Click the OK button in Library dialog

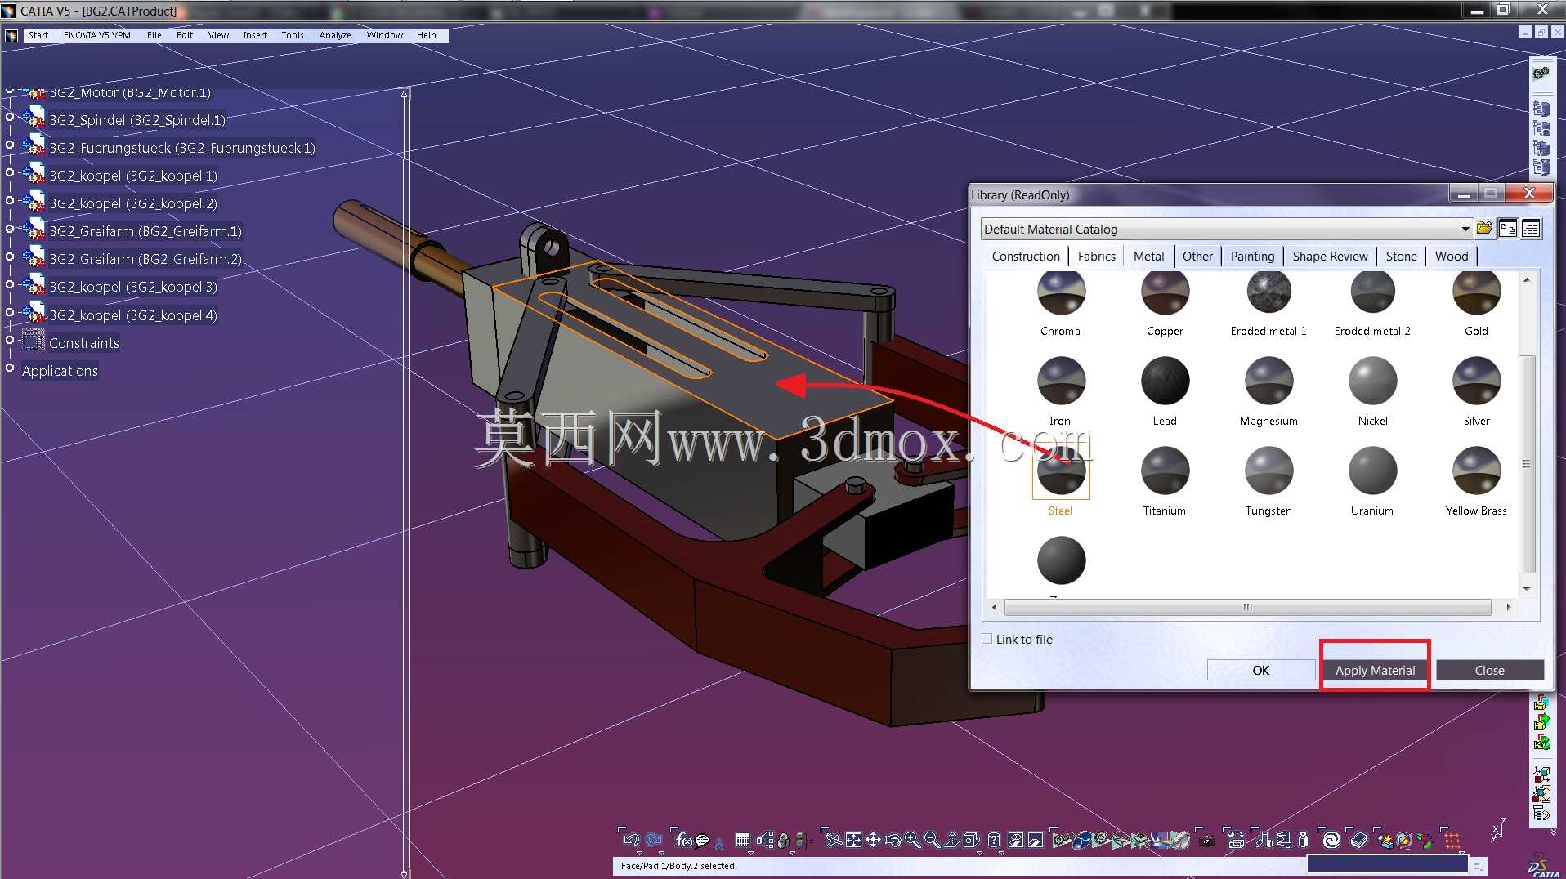click(x=1261, y=670)
